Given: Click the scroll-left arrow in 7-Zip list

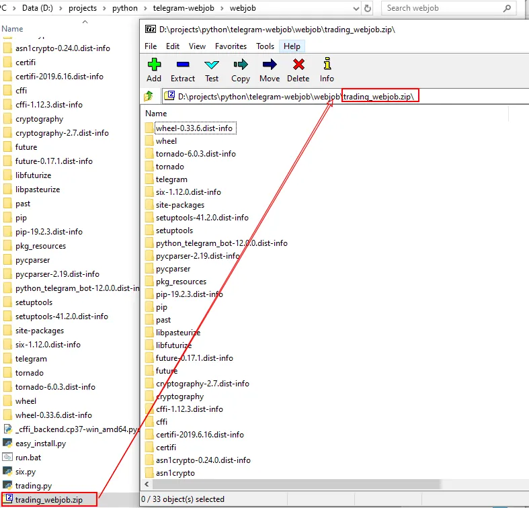Looking at the screenshot, I should click(x=147, y=484).
